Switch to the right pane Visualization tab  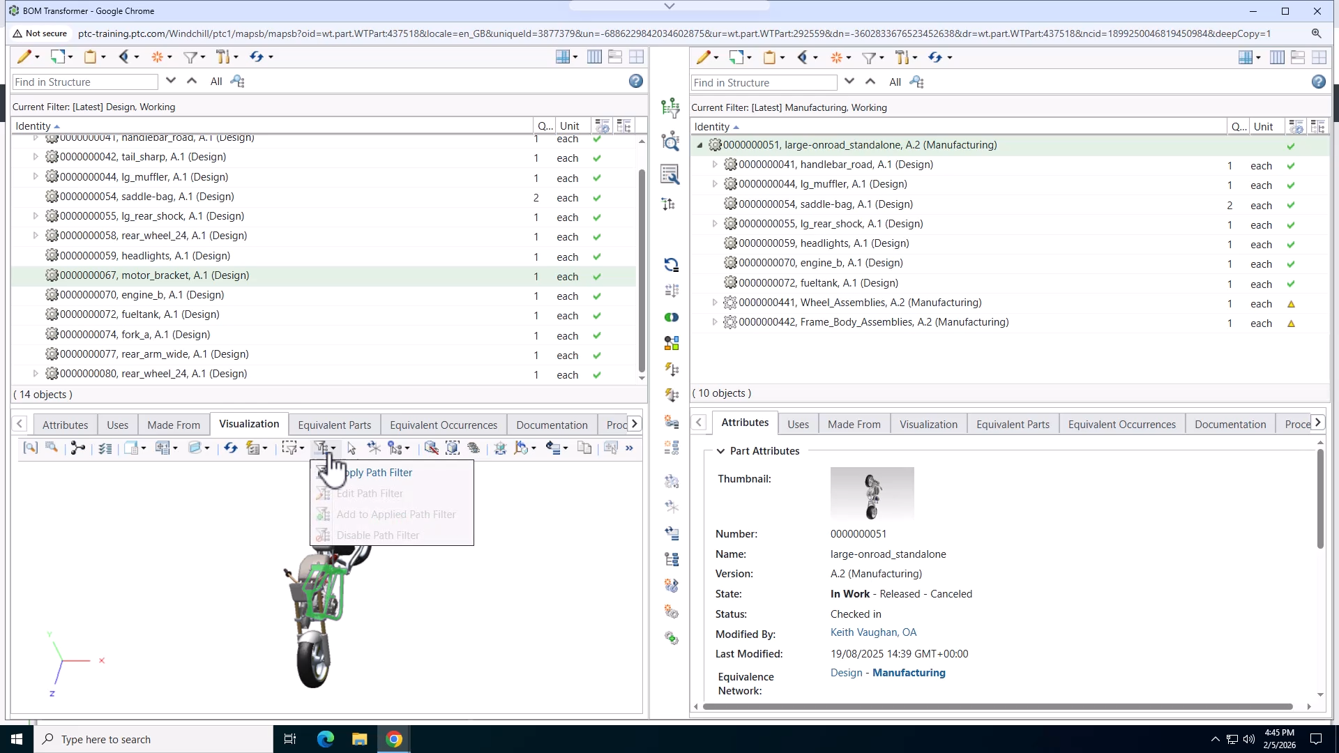928,424
